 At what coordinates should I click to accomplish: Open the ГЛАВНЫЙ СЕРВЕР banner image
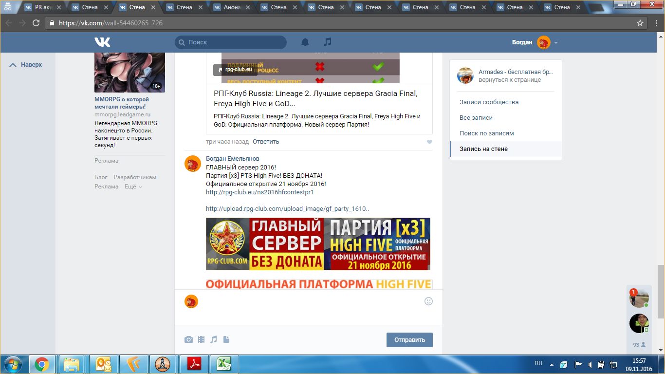point(318,244)
